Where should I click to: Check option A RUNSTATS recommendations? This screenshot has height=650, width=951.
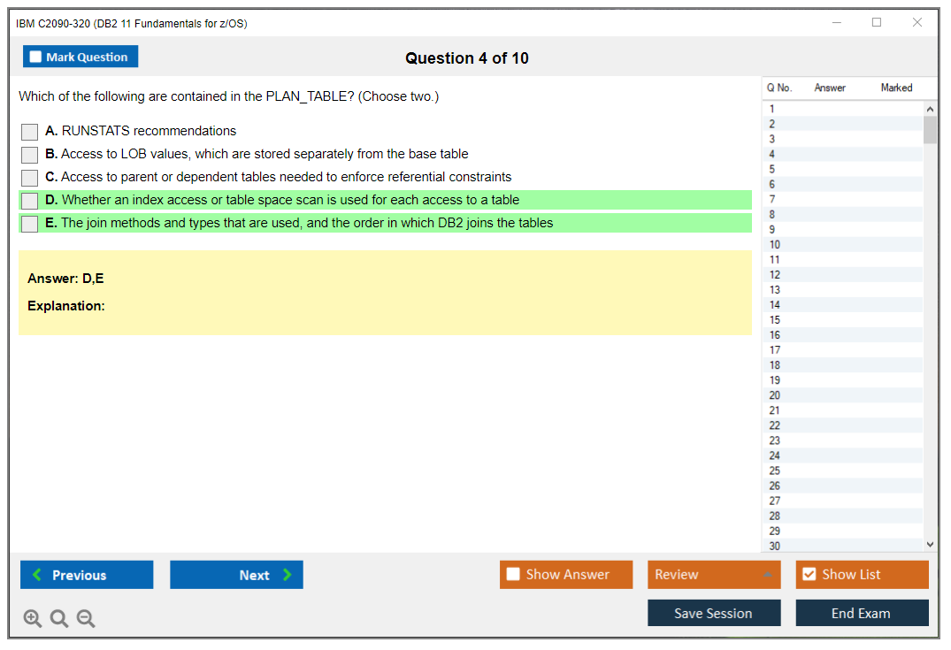[x=30, y=132]
